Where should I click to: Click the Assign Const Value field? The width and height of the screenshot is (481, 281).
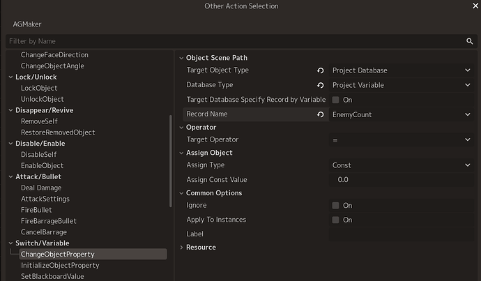[402, 179]
